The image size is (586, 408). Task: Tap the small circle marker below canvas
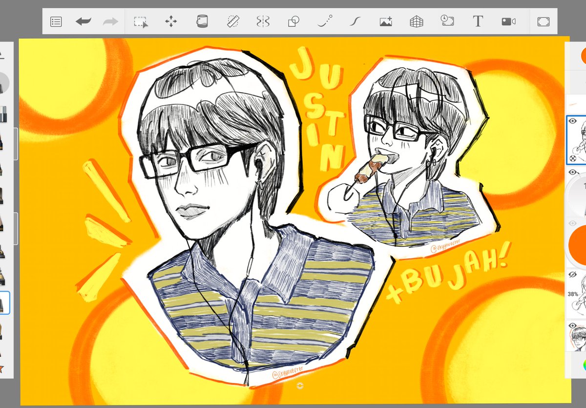coord(300,386)
